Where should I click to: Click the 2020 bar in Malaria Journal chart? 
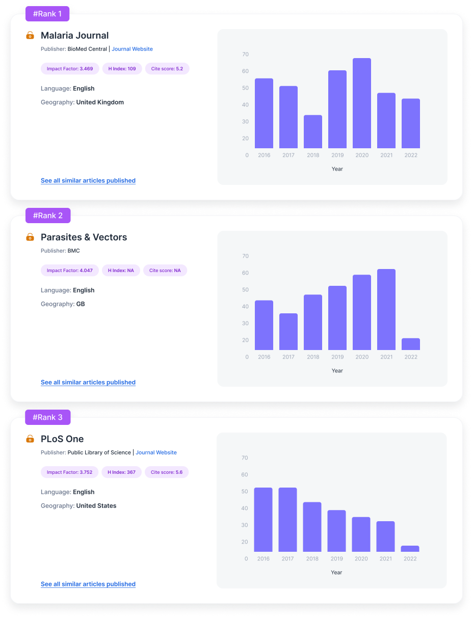click(x=362, y=103)
